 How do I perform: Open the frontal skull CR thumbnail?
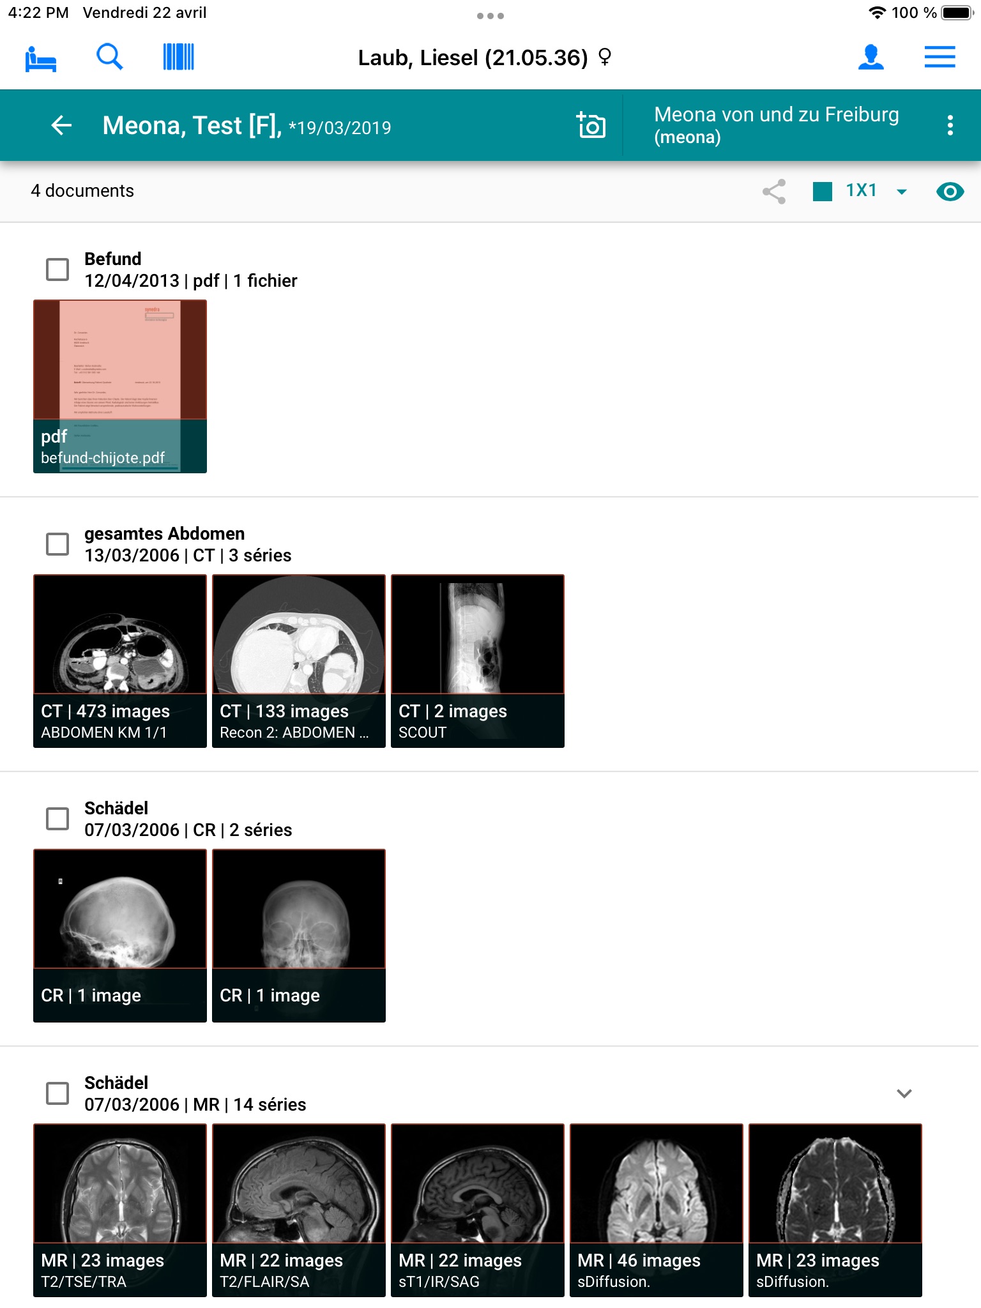pyautogui.click(x=299, y=936)
